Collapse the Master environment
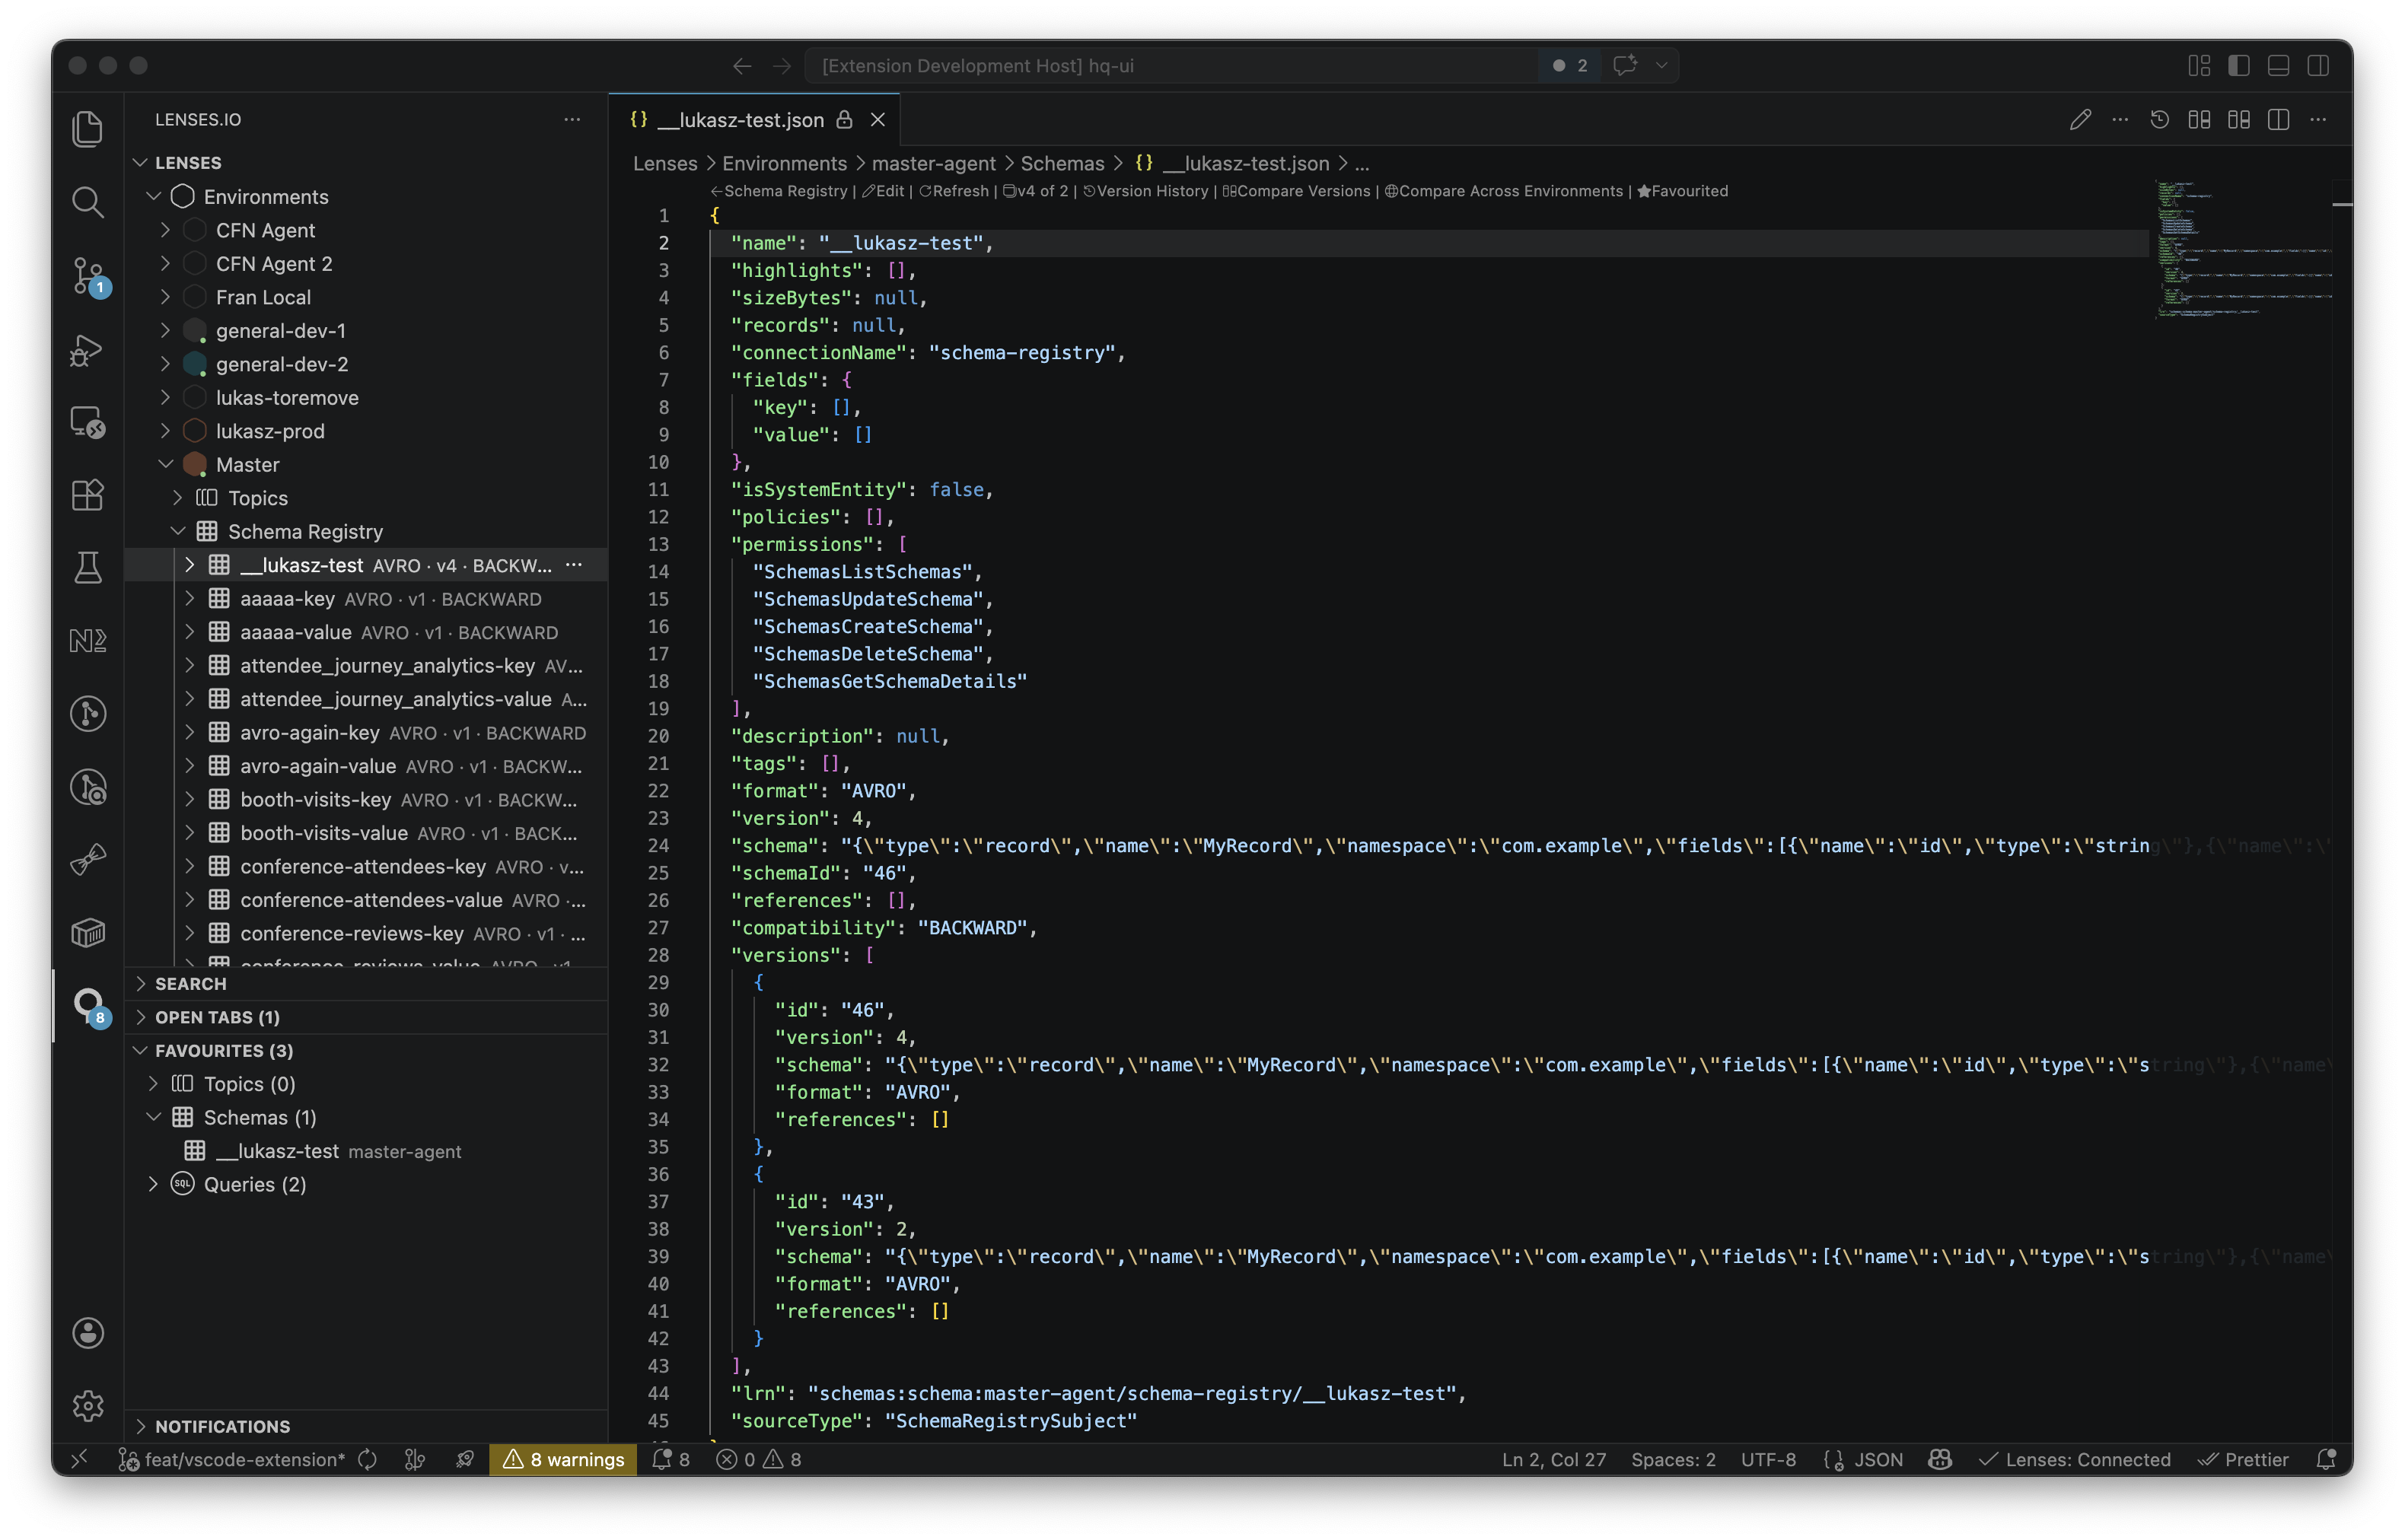This screenshot has height=1540, width=2405. click(x=166, y=464)
